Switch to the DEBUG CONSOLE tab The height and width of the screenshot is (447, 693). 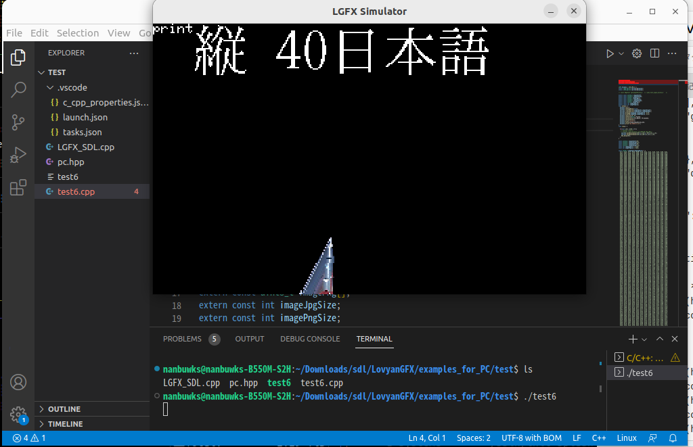(x=310, y=339)
